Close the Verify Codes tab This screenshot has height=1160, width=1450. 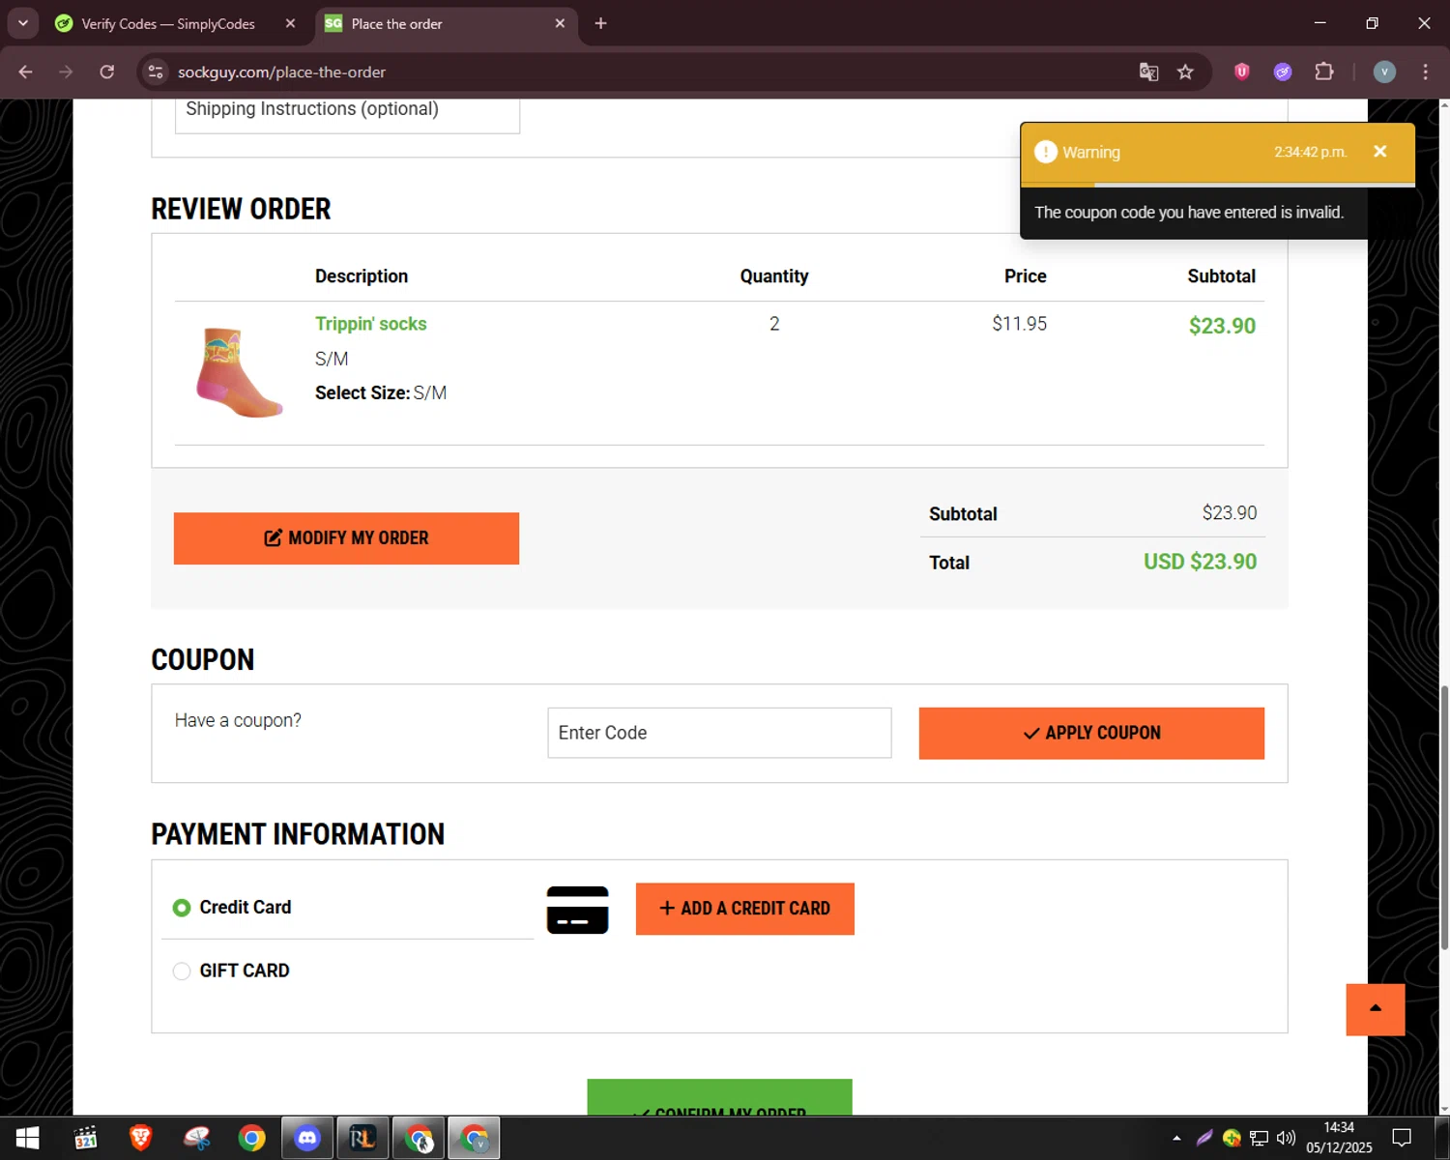tap(290, 23)
